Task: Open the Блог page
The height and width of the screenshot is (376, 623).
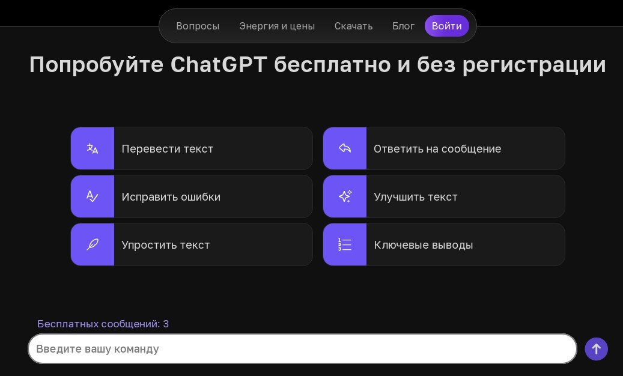Action: pyautogui.click(x=403, y=26)
